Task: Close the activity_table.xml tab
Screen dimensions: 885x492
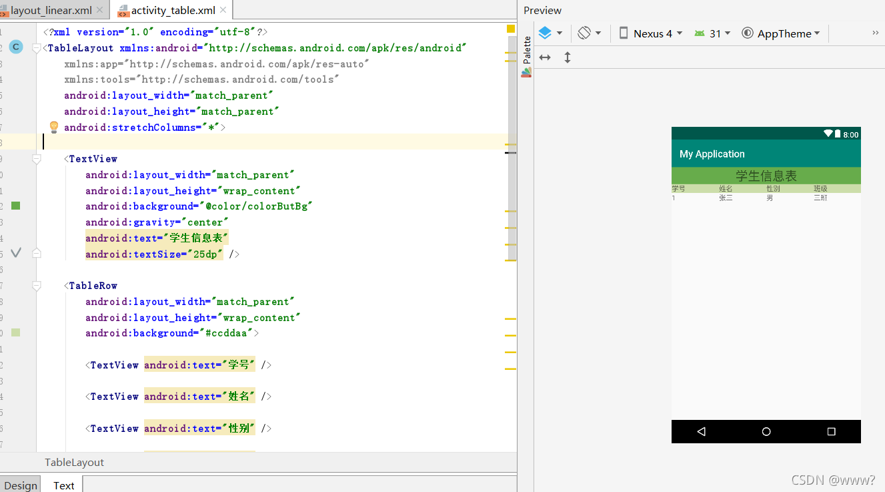Action: (223, 10)
